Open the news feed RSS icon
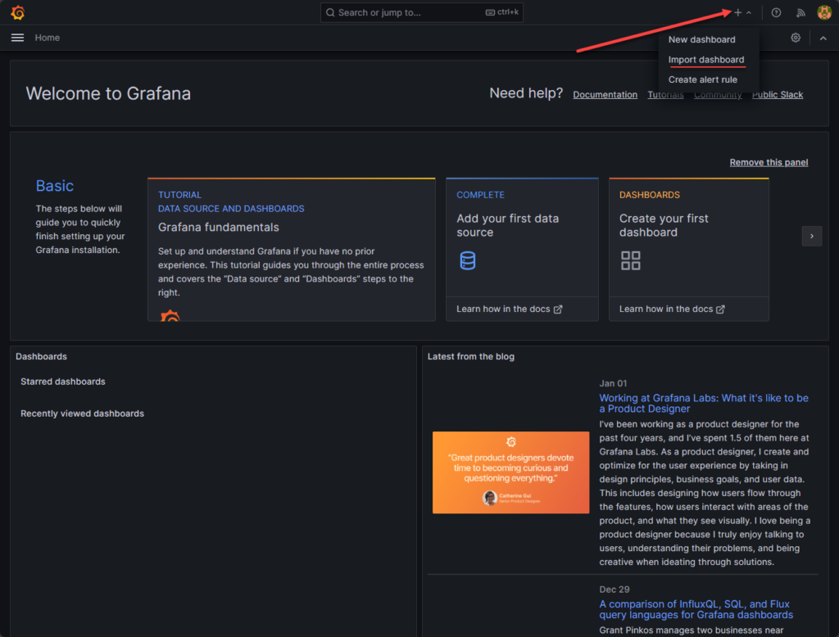The image size is (839, 637). 800,11
